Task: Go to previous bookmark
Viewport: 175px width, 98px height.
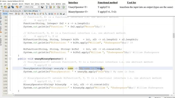Action: pyautogui.click(x=41, y=14)
